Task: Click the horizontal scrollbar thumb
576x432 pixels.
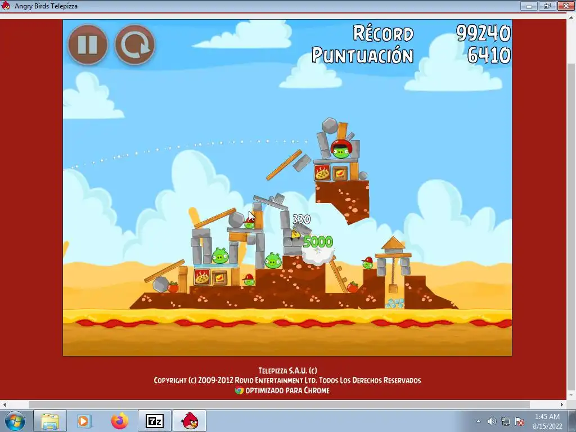Action: click(x=279, y=404)
